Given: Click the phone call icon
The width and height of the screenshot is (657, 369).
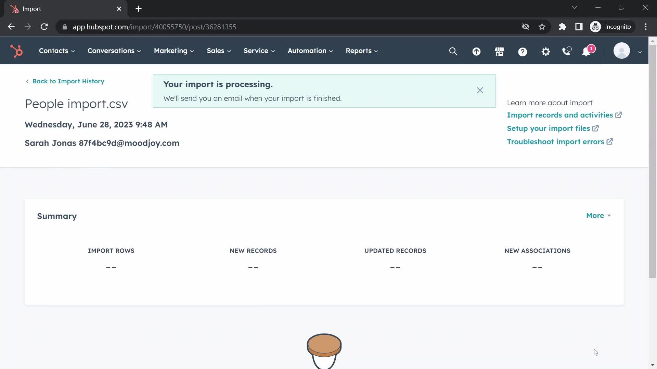Looking at the screenshot, I should point(567,51).
